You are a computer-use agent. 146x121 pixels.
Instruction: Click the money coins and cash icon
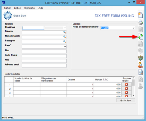coord(141,58)
